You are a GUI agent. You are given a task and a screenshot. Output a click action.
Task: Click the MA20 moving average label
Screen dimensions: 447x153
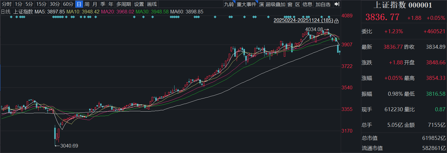point(117,12)
